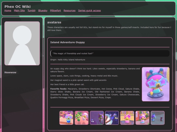Go to the Bluesky link
This screenshot has width=177, height=132.
pos(43,10)
